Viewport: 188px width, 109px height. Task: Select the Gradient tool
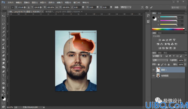(x=3, y=60)
